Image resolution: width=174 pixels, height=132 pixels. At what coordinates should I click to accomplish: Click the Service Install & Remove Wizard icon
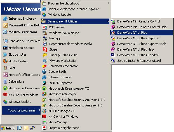(113, 61)
